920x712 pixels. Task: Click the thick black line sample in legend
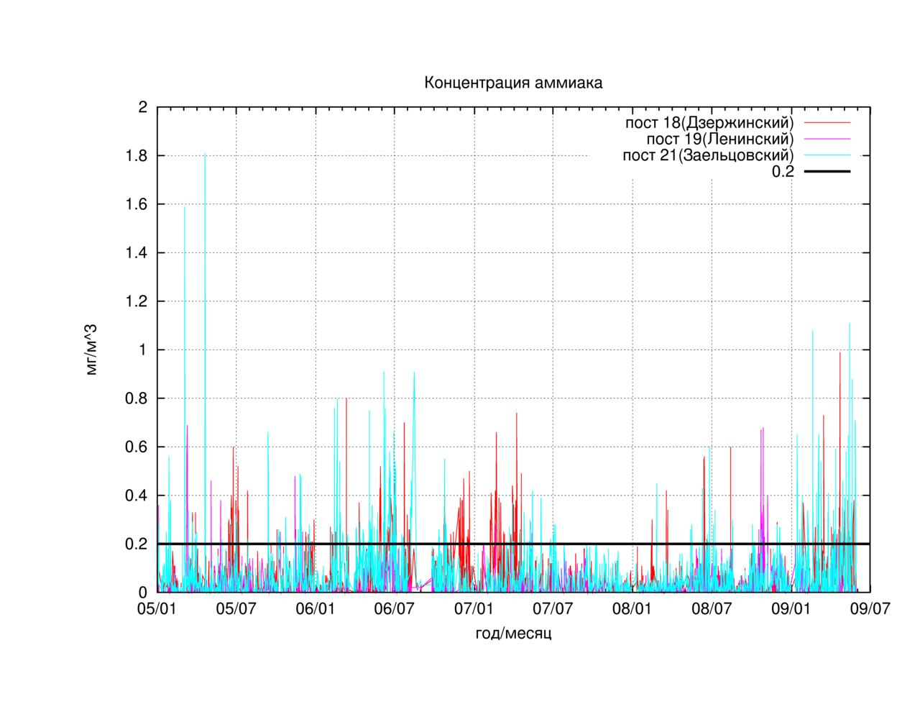point(827,171)
